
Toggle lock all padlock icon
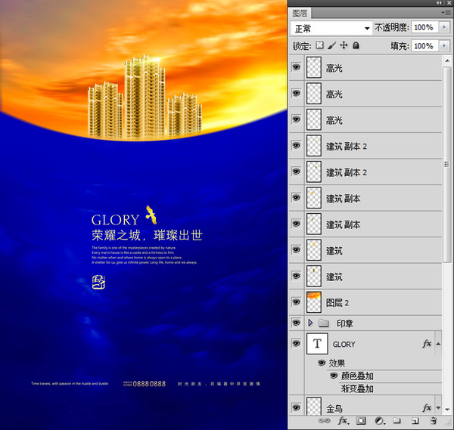coord(356,45)
